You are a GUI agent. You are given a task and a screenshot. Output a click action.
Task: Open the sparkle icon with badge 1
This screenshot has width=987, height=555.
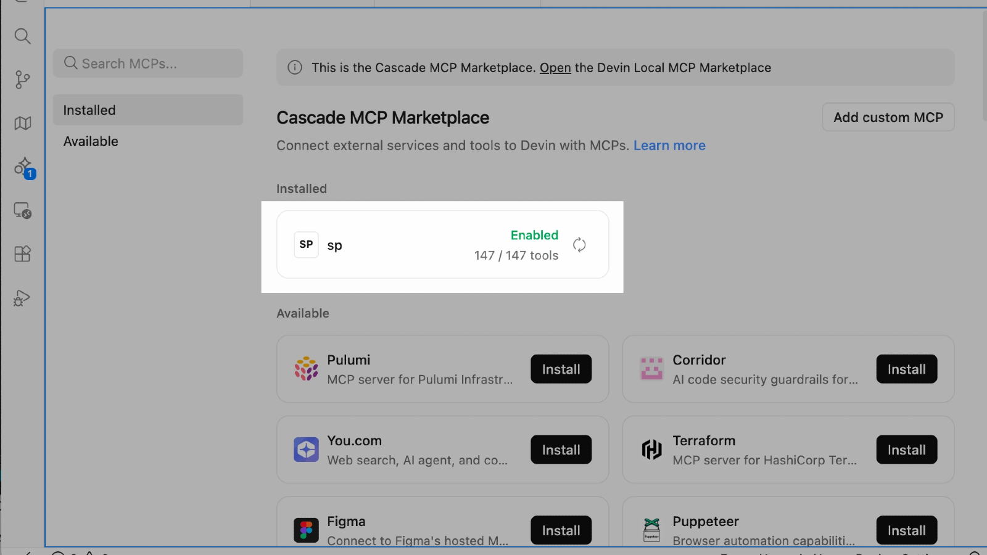25,168
